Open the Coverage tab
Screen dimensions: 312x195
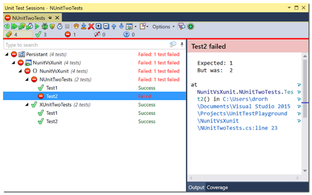217,188
